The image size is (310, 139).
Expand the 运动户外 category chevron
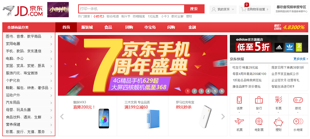(51, 95)
